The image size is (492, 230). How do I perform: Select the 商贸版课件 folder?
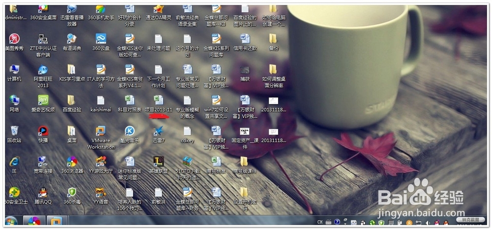tap(245, 165)
